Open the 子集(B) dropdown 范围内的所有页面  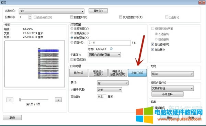104,55
